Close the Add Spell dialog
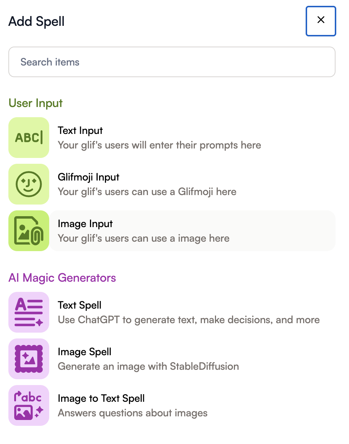Image resolution: width=349 pixels, height=444 pixels. (x=321, y=20)
